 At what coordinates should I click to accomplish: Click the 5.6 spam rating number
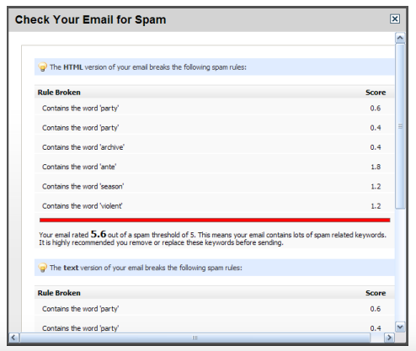coord(99,234)
